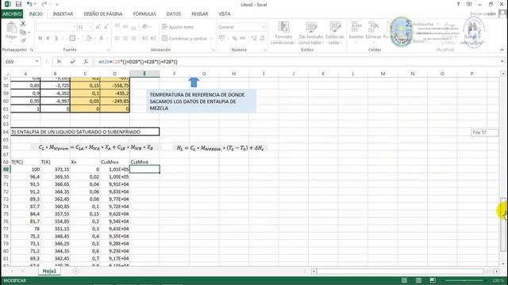The width and height of the screenshot is (508, 285).
Task: Click inside the formula bar
Action: tap(296, 62)
